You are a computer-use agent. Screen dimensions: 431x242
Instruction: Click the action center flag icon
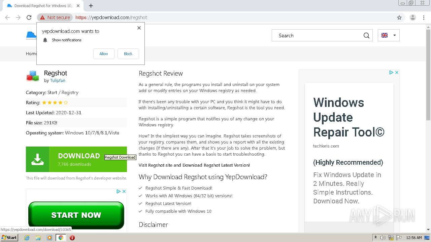[399, 238]
